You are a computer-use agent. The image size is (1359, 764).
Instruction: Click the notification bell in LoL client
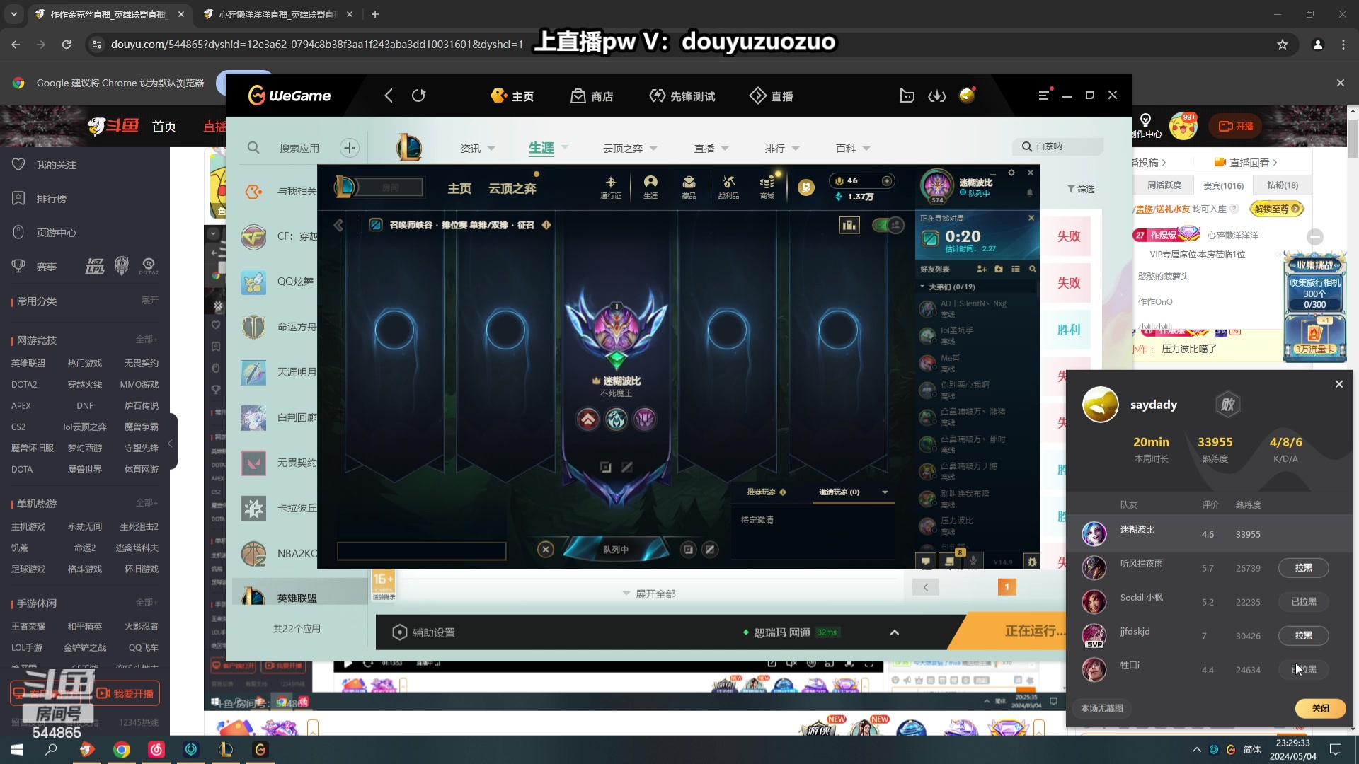coord(1030,192)
